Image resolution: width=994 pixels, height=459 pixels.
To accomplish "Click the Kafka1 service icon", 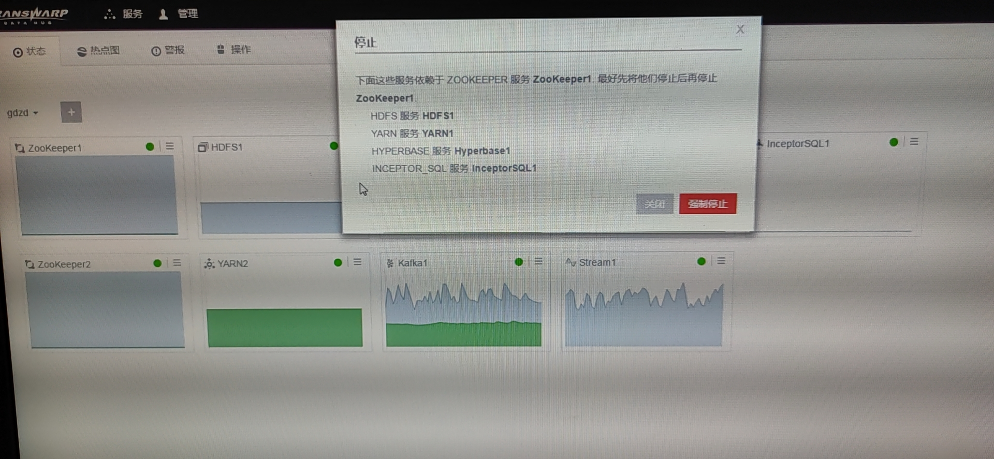I will click(x=390, y=263).
